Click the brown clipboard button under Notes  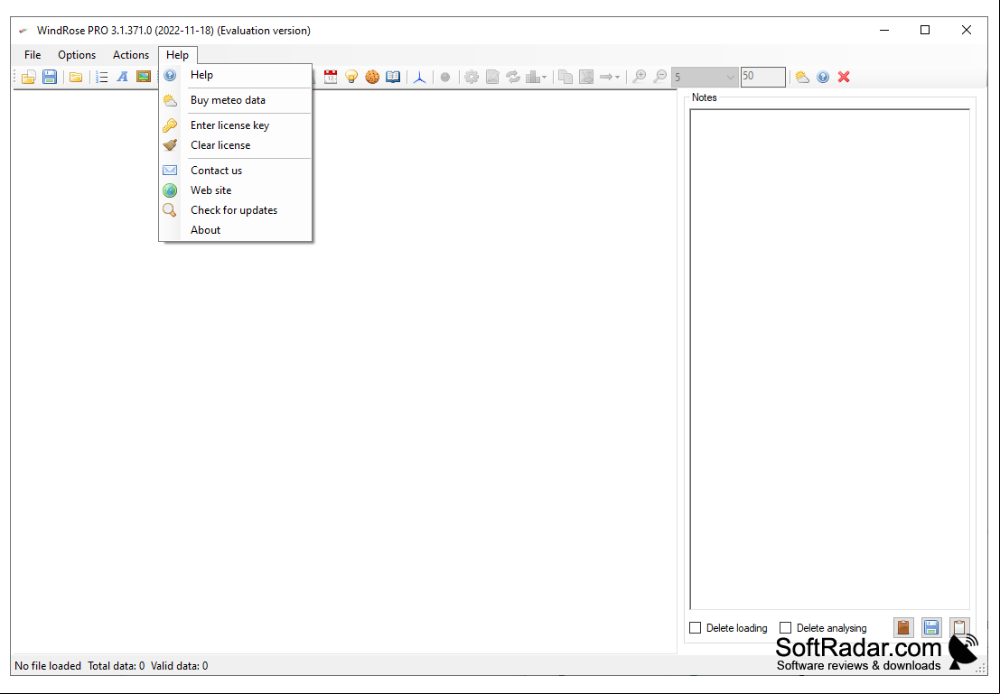pyautogui.click(x=903, y=628)
